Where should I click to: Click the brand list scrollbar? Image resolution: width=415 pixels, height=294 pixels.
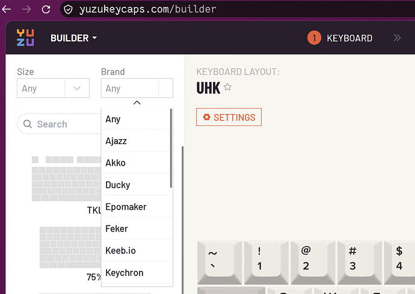(171, 148)
